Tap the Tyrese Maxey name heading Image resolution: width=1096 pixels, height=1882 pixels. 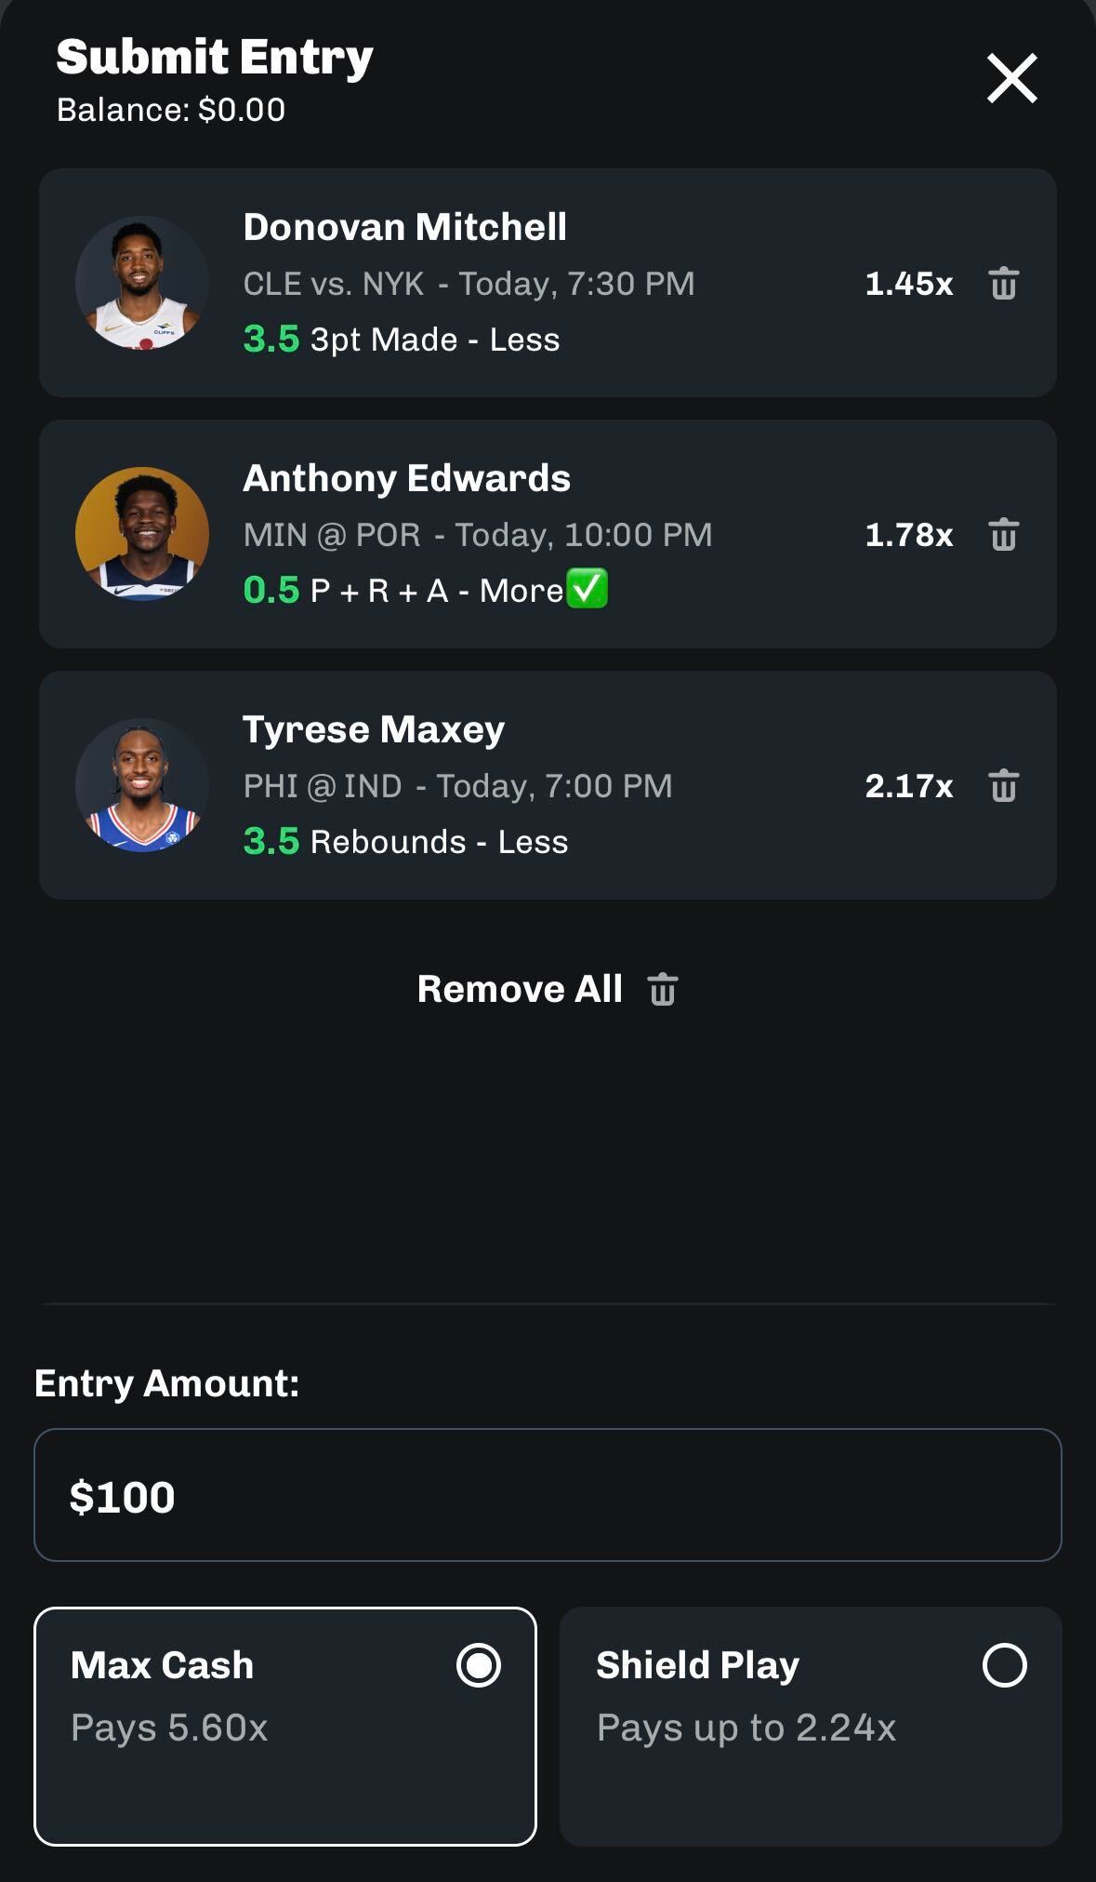374,729
